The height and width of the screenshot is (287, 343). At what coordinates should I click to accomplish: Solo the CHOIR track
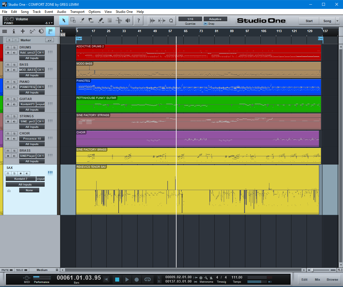(x=14, y=134)
